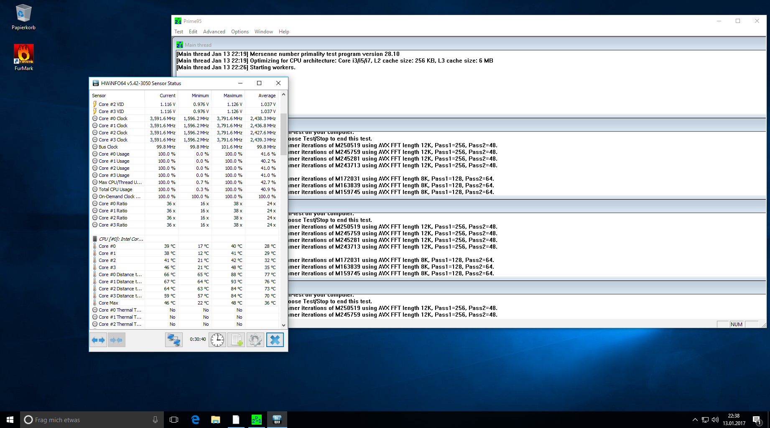
Task: Click the expand-columns arrows button in HWiNFO
Action: pos(98,340)
